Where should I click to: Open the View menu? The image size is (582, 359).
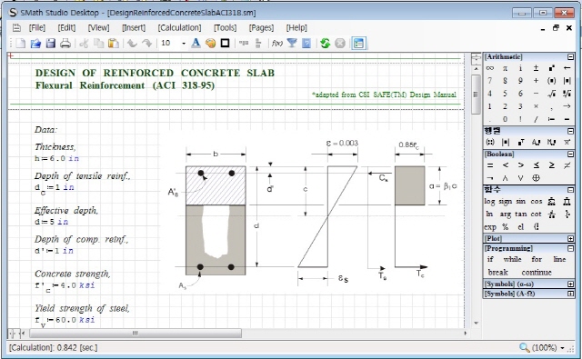click(x=98, y=28)
